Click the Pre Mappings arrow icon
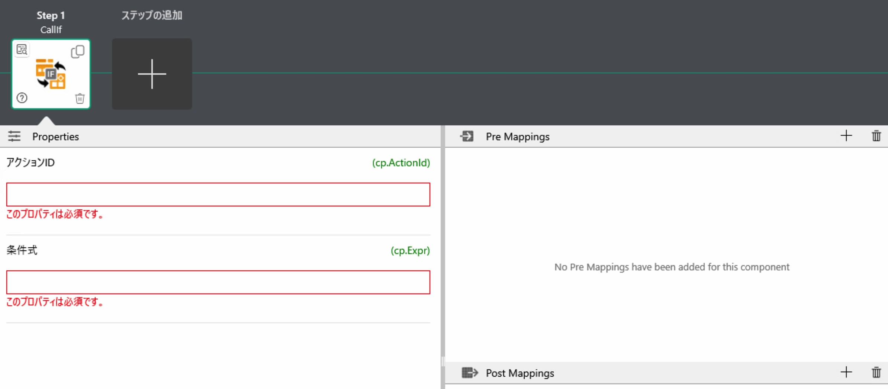Image resolution: width=888 pixels, height=389 pixels. click(467, 136)
